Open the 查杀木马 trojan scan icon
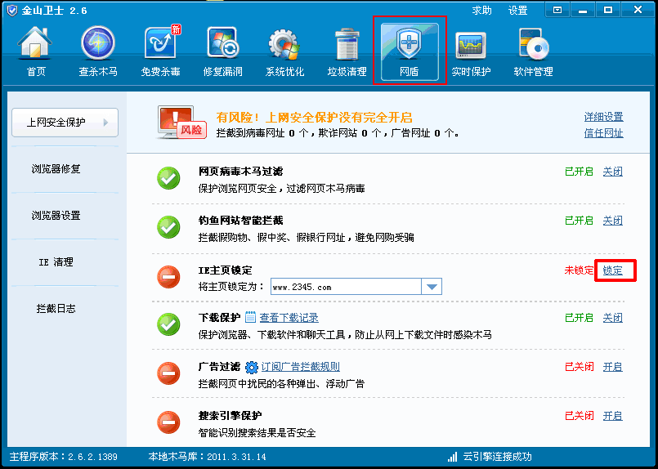 click(98, 43)
